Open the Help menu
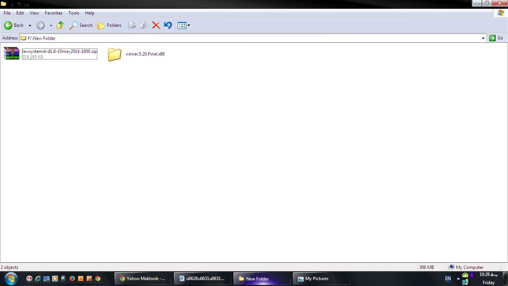 tap(90, 13)
